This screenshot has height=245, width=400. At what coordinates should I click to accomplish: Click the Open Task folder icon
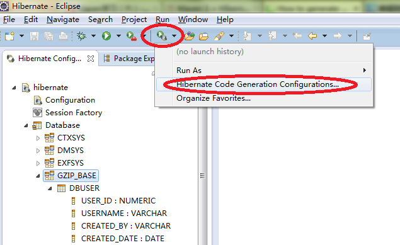click(x=203, y=36)
